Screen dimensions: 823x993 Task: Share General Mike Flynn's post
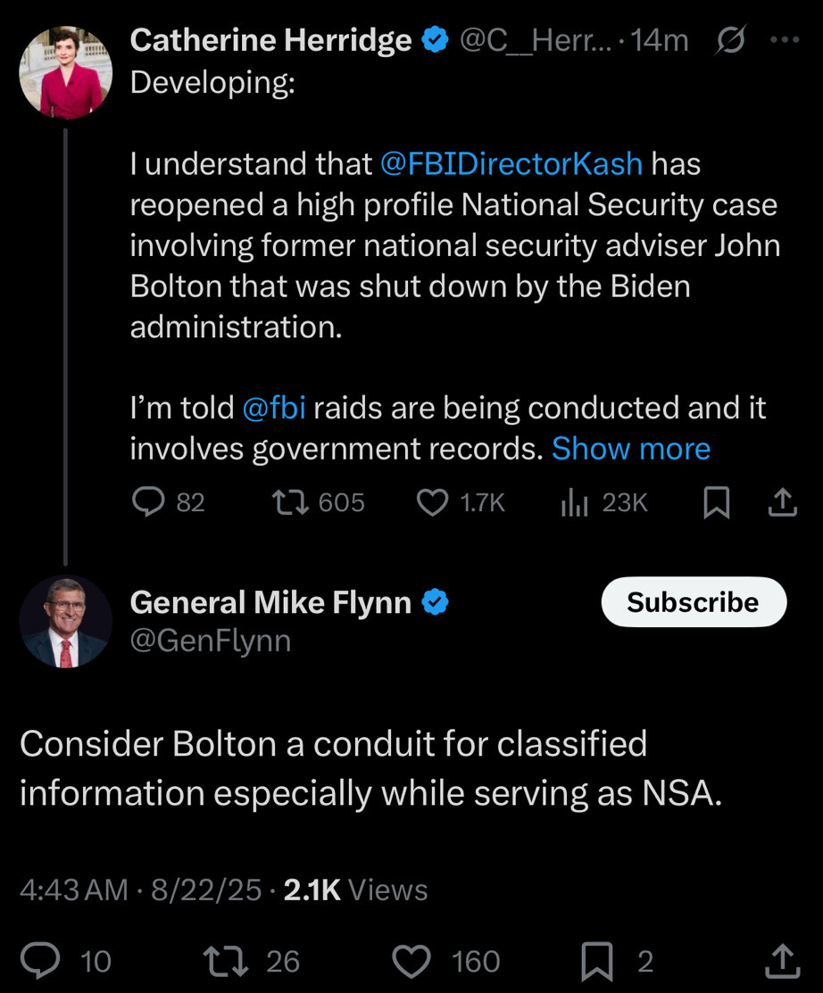[782, 961]
